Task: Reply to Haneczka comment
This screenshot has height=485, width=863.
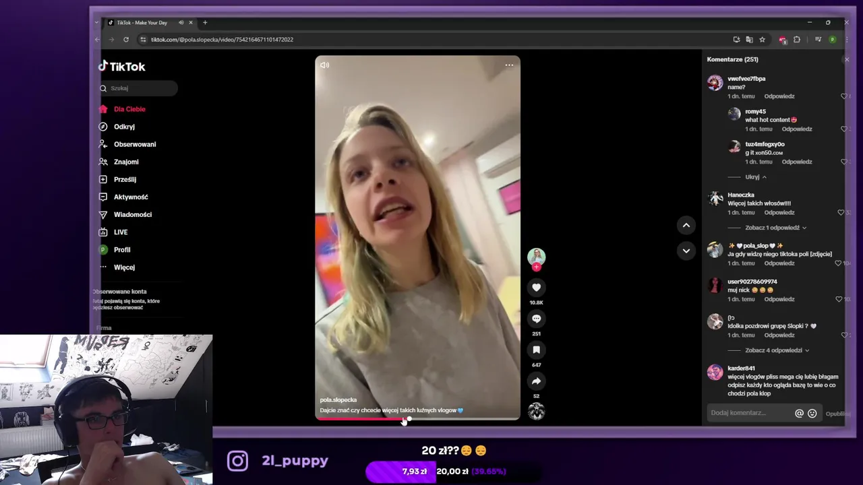Action: (x=779, y=212)
